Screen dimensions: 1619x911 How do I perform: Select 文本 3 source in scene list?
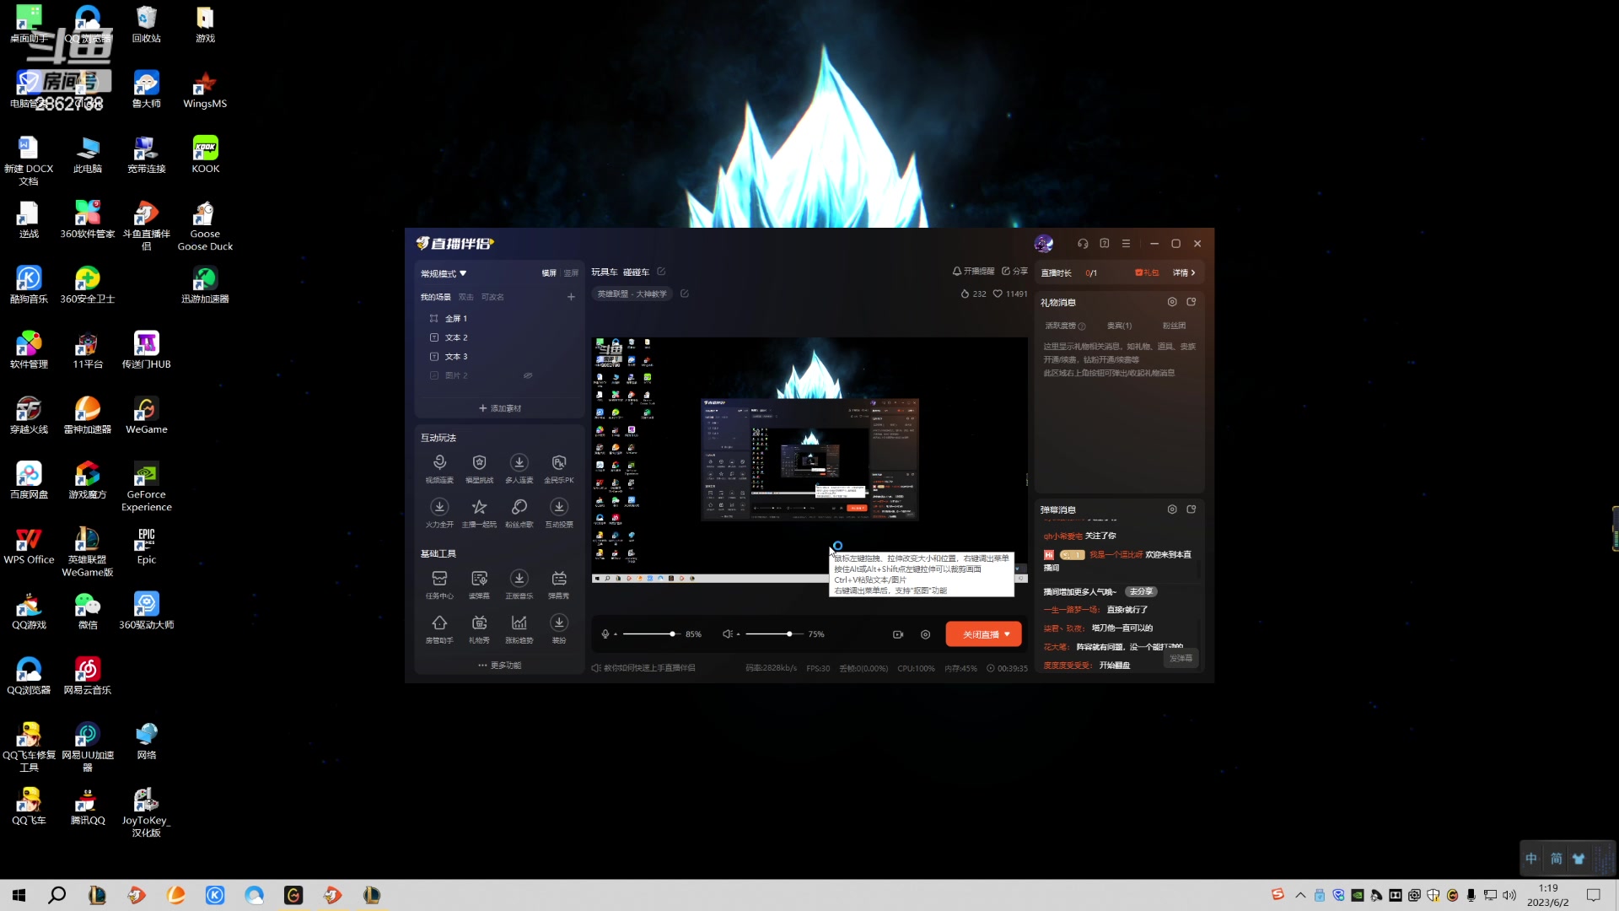tap(498, 357)
